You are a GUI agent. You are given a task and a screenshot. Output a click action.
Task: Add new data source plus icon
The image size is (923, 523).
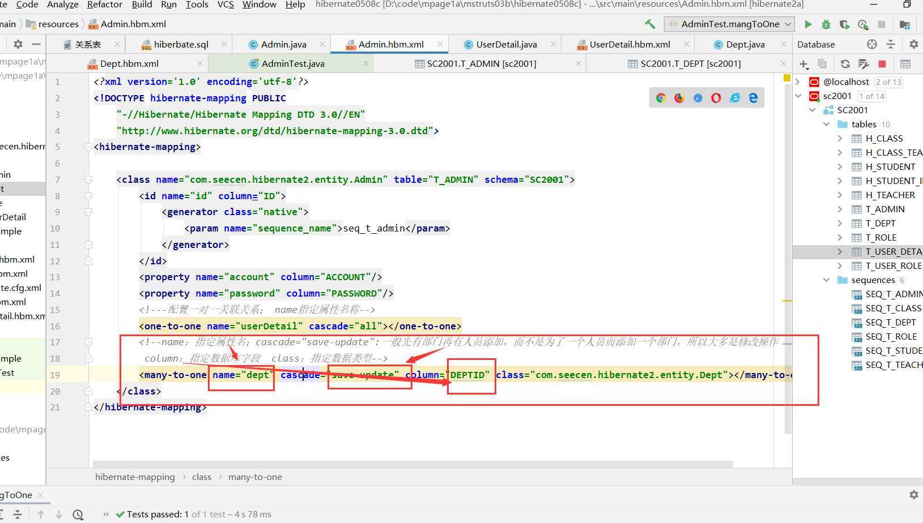point(803,64)
